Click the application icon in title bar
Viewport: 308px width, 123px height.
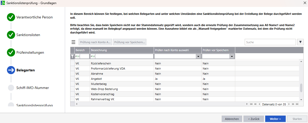3,3
